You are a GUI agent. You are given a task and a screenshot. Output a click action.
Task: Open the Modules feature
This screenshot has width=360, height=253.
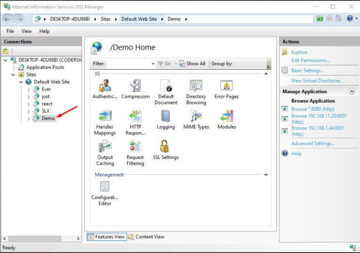[226, 119]
